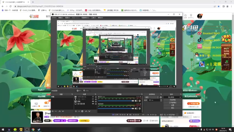The width and height of the screenshot is (234, 132).
Task: Open OBS File menu
Action: click(x=54, y=18)
